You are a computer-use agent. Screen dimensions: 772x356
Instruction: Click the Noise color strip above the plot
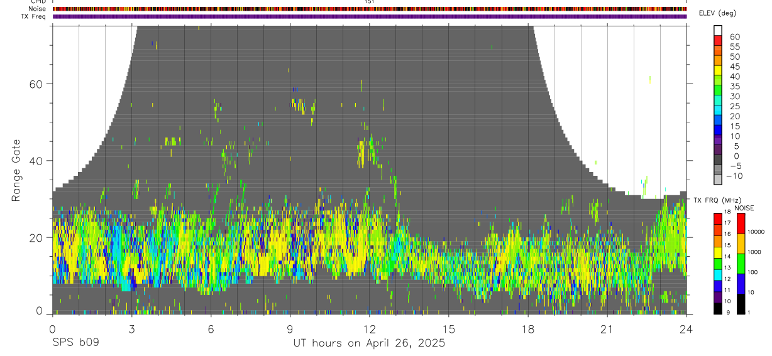pos(370,9)
